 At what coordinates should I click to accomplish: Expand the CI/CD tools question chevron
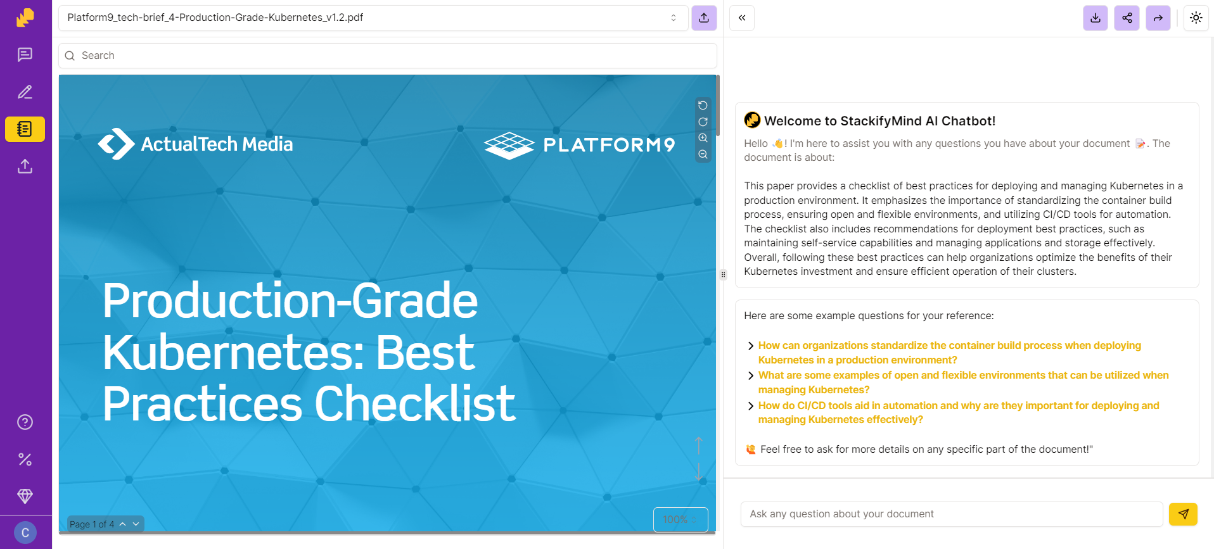[x=750, y=406]
